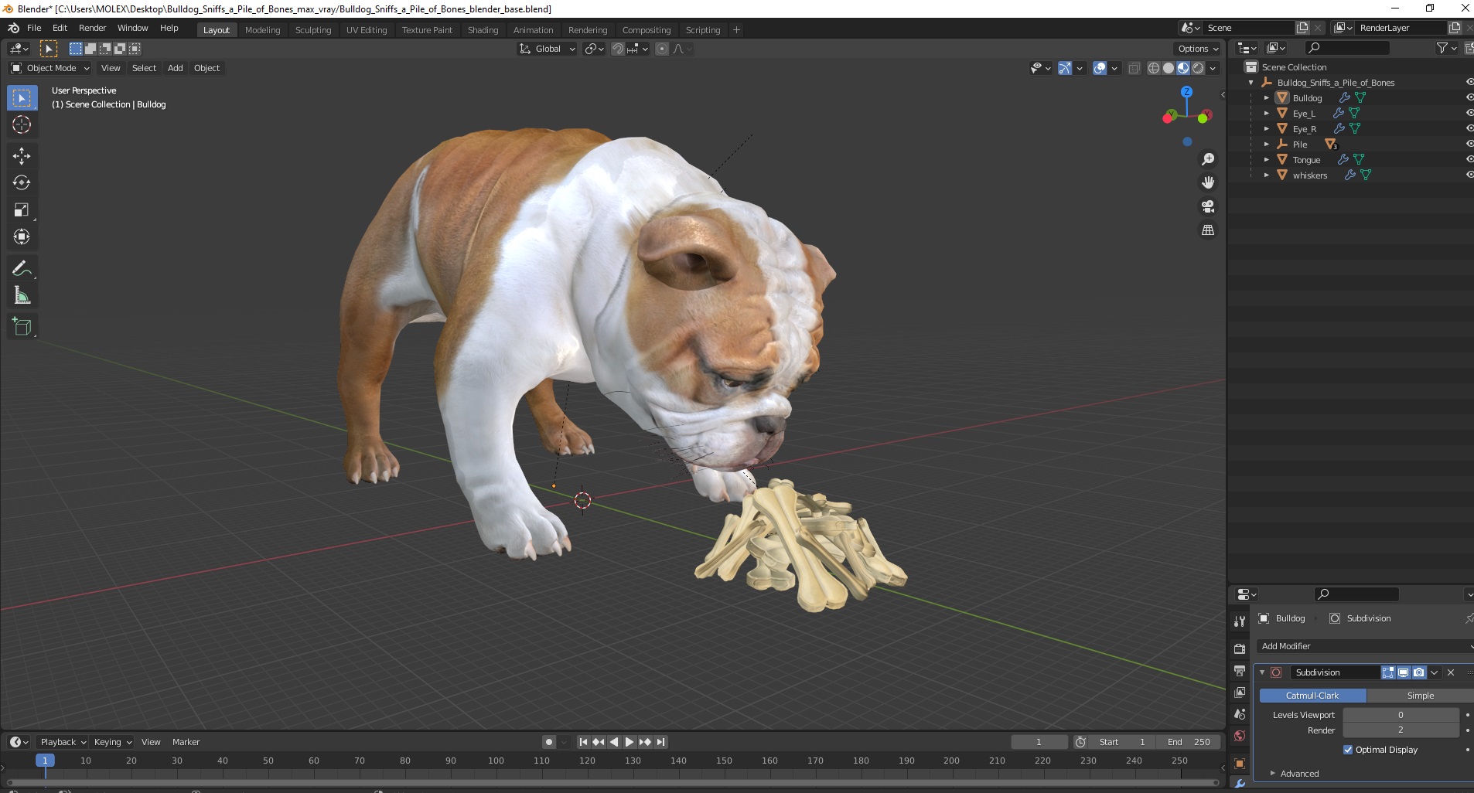The width and height of the screenshot is (1474, 793).
Task: Open the World properties tab icon
Action: click(1240, 736)
